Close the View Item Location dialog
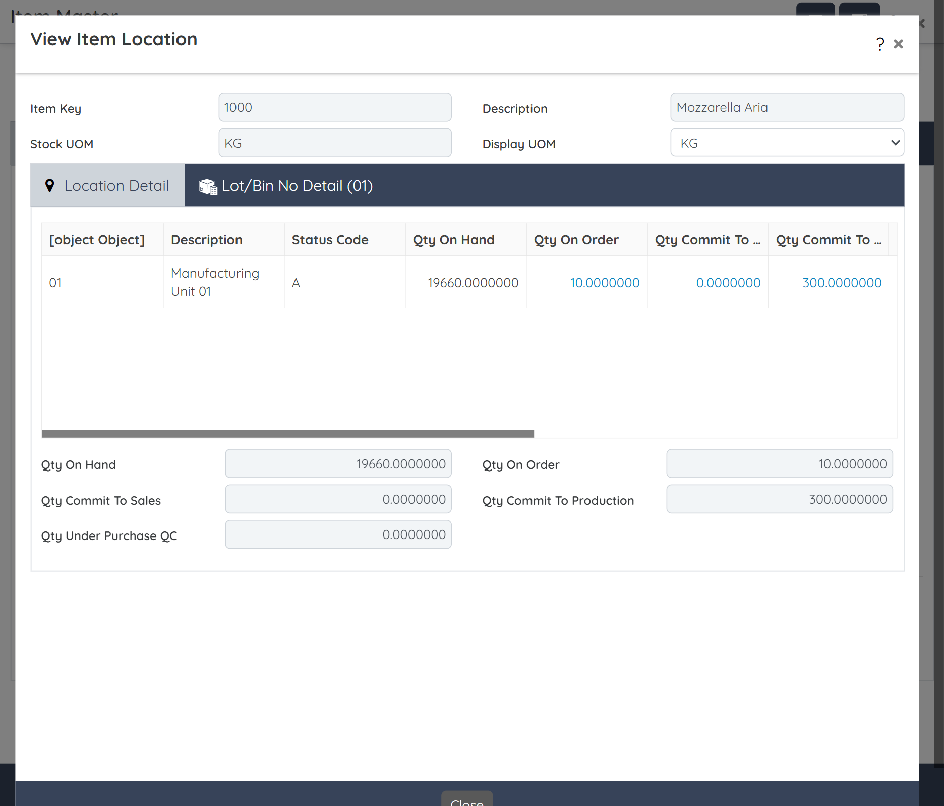944x806 pixels. tap(898, 44)
